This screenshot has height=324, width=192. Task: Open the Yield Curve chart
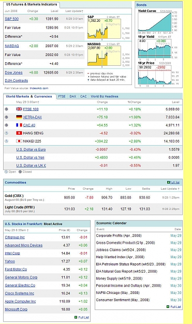[x=155, y=22]
